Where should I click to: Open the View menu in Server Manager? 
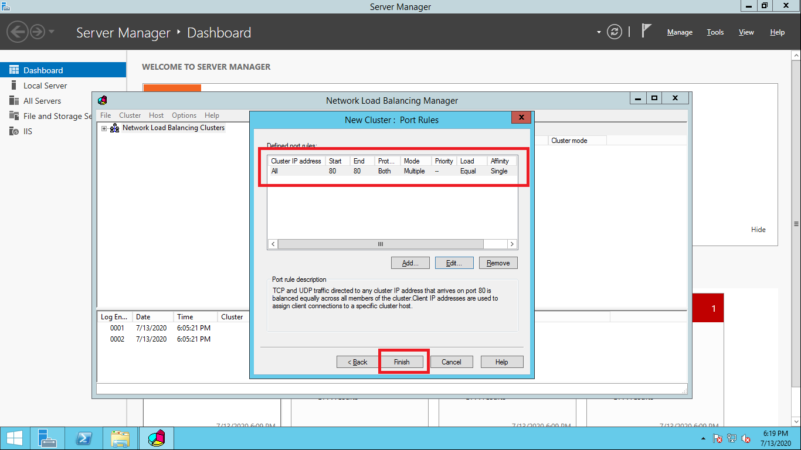pos(746,32)
